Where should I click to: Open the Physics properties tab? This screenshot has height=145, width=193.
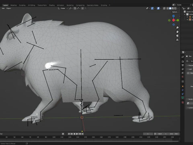[183, 90]
